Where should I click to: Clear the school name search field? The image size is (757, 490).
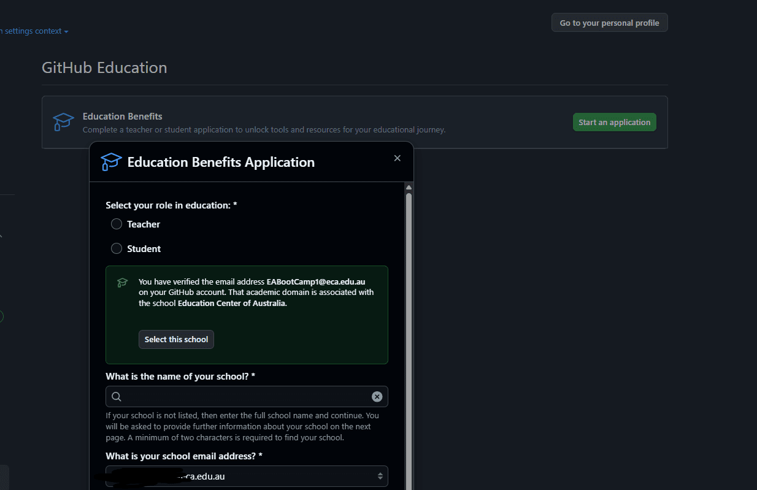coord(377,397)
